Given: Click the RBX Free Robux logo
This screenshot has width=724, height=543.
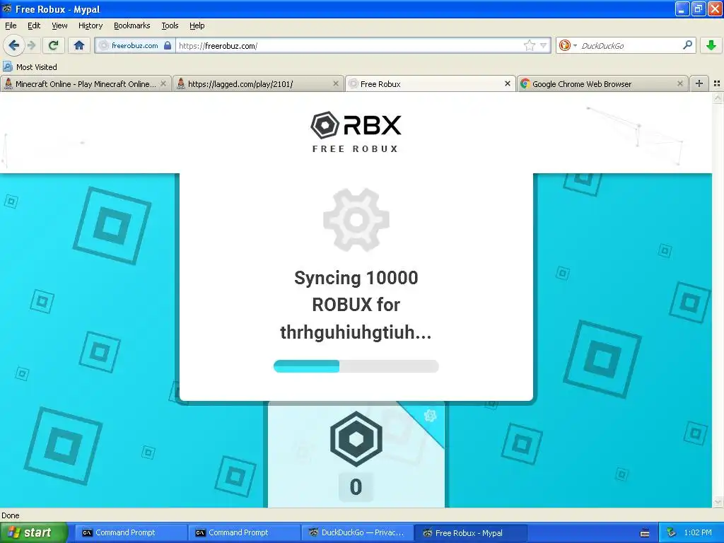Looking at the screenshot, I should coord(356,132).
